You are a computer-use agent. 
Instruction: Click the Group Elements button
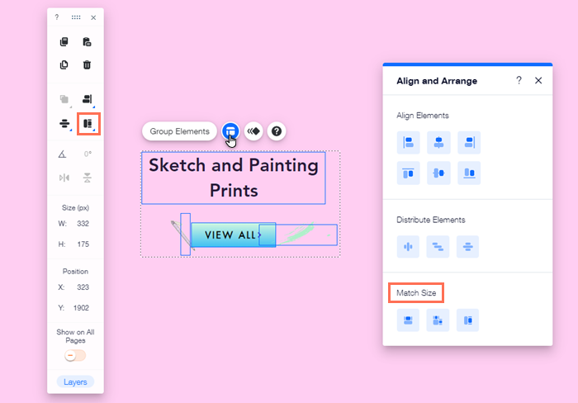pyautogui.click(x=179, y=131)
